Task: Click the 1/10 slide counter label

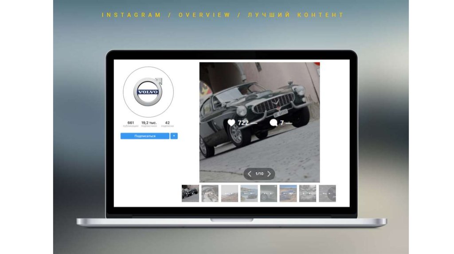Action: click(x=259, y=173)
